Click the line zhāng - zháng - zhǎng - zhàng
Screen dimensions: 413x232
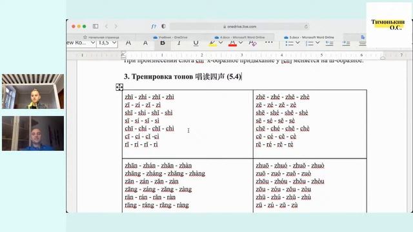165,173
